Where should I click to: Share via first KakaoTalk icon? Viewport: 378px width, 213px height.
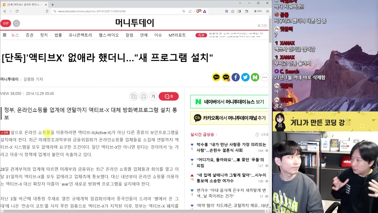(216, 77)
